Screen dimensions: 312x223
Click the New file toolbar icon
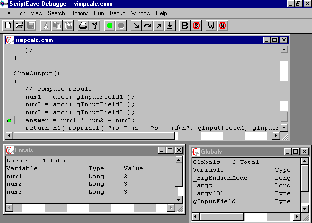coord(8,25)
